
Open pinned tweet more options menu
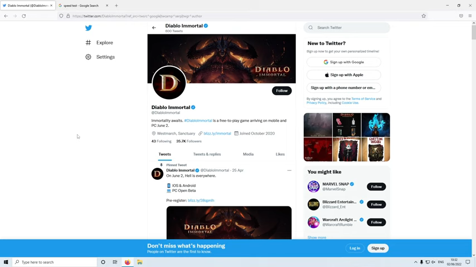tap(289, 170)
